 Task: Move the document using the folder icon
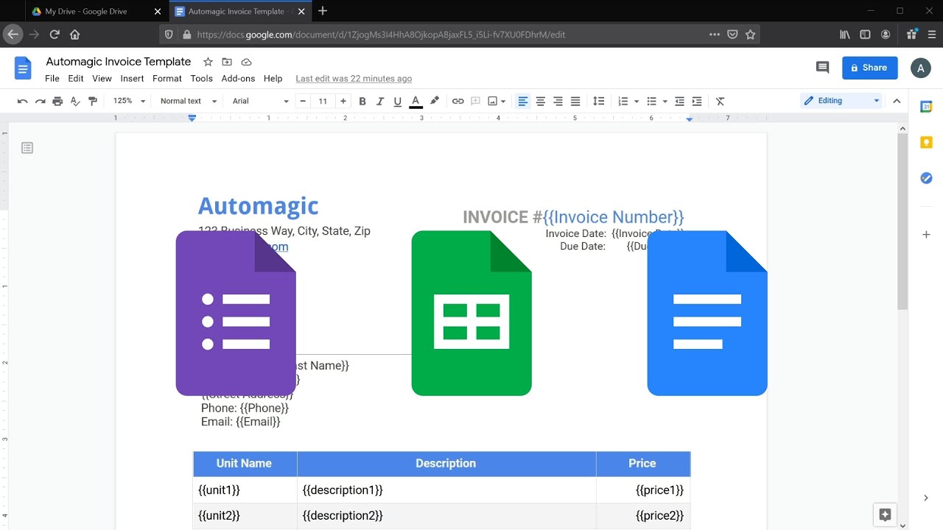[227, 62]
